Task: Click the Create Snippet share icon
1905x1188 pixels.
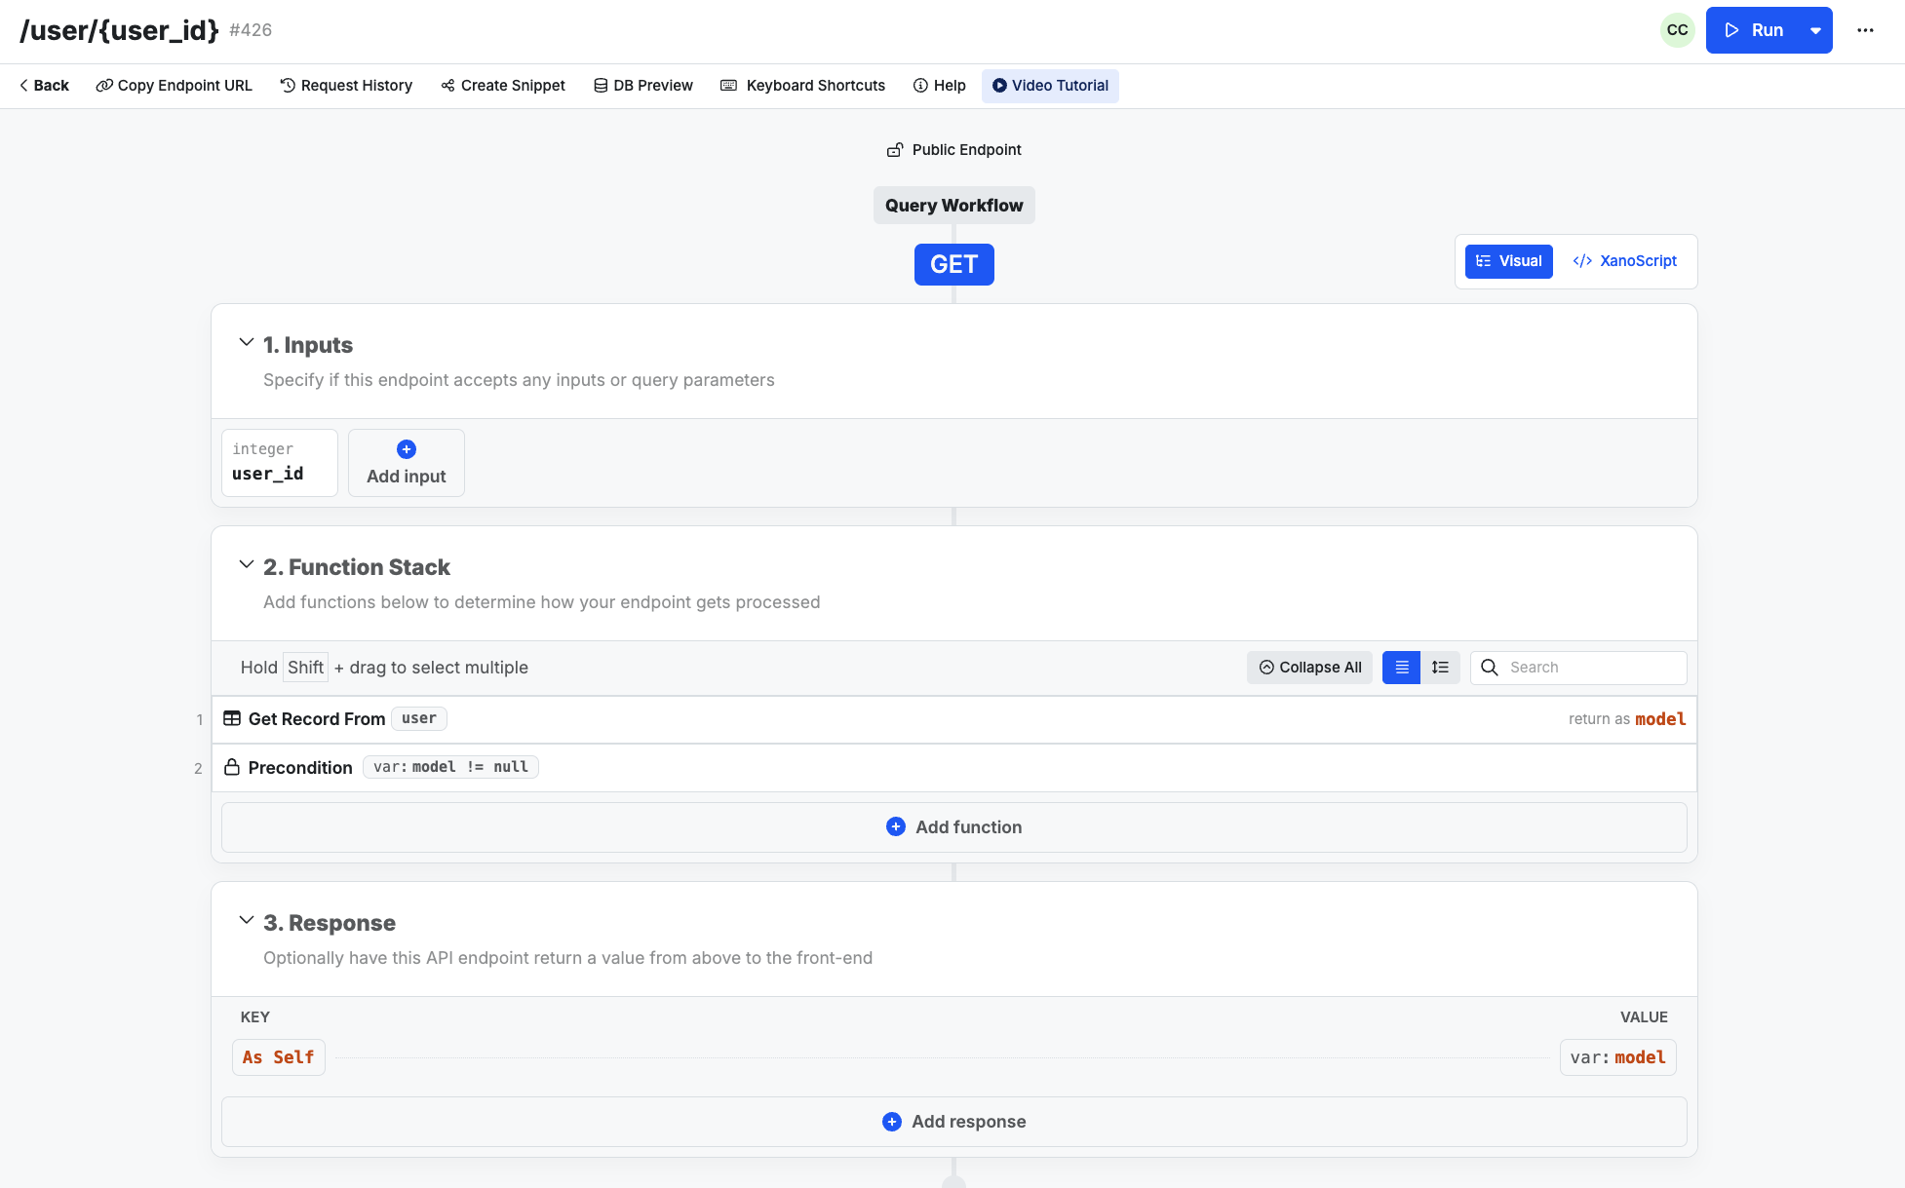Action: coord(447,86)
